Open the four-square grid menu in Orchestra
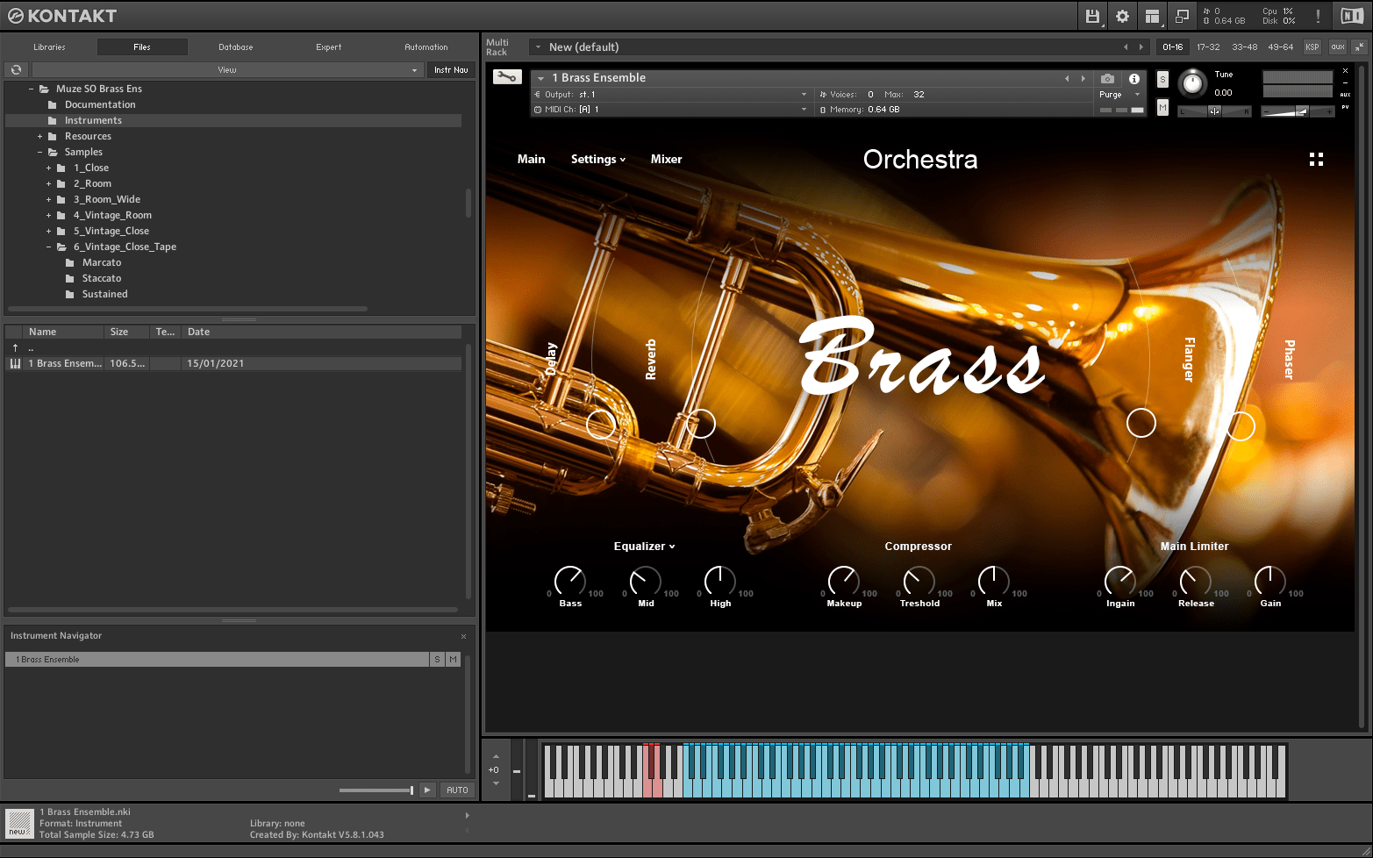Viewport: 1373px width, 858px height. pos(1316,159)
